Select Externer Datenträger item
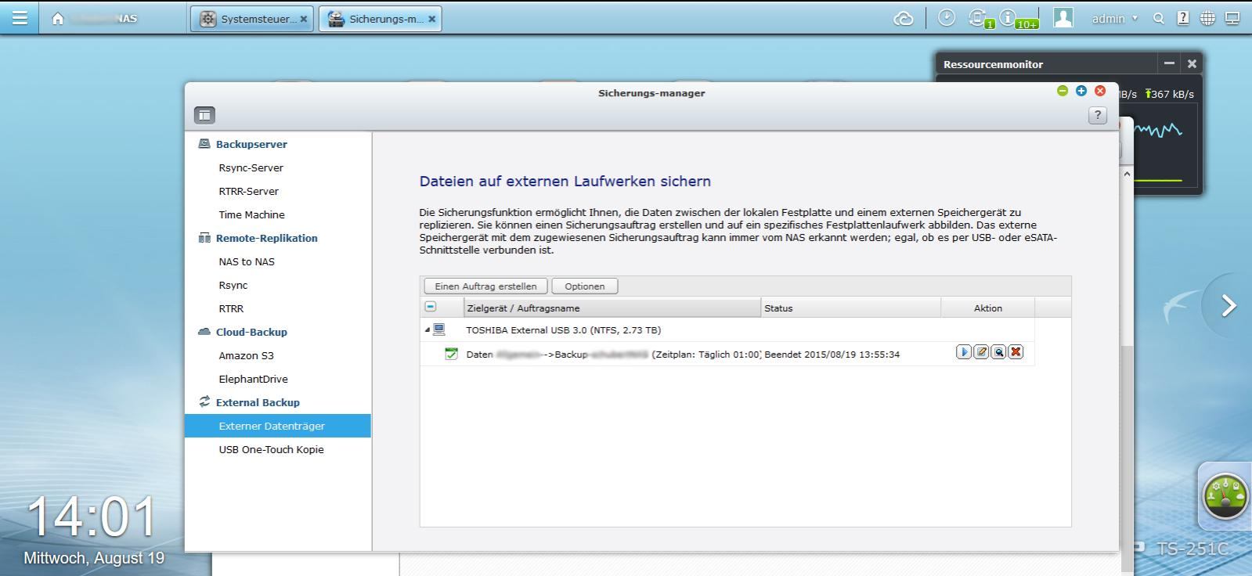 pyautogui.click(x=278, y=426)
